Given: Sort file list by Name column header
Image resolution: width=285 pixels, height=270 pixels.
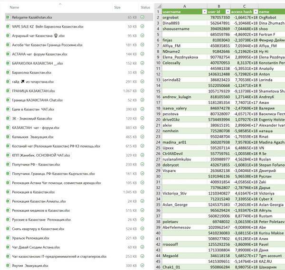Looking at the screenshot, I should click(14, 8).
